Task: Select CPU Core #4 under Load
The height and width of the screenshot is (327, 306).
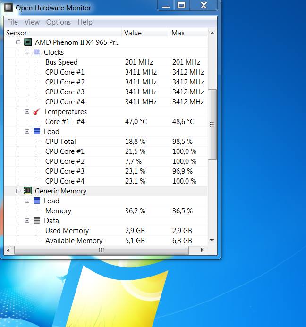Action: [106, 181]
